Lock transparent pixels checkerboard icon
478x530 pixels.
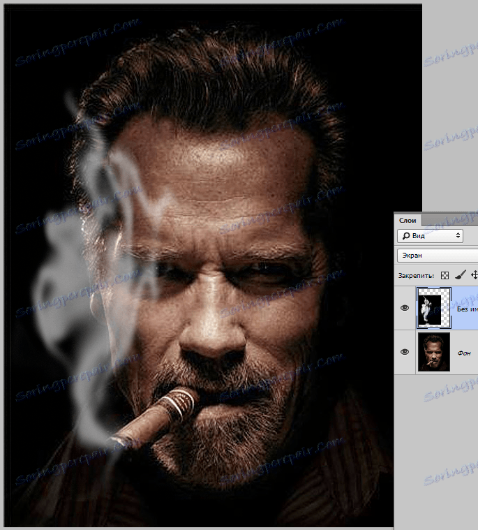[x=445, y=276]
